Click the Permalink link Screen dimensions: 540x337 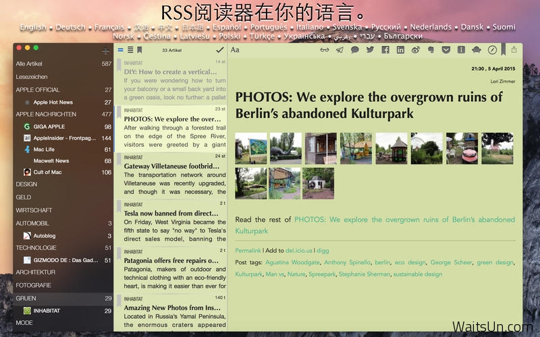[248, 250]
